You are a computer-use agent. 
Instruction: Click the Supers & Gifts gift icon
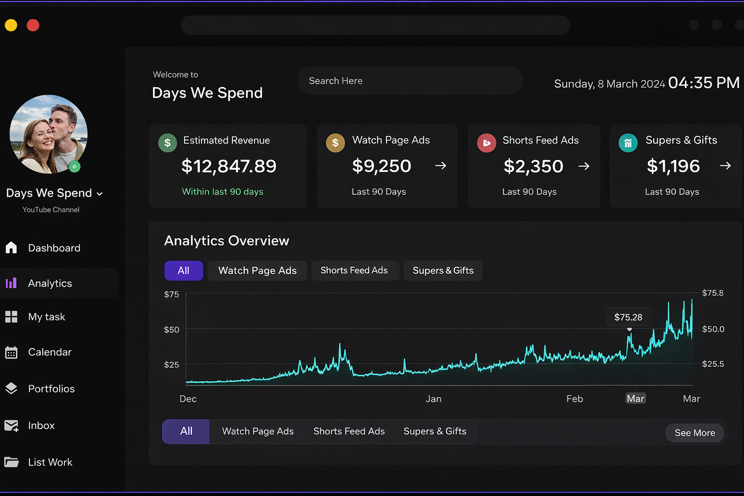coord(628,143)
